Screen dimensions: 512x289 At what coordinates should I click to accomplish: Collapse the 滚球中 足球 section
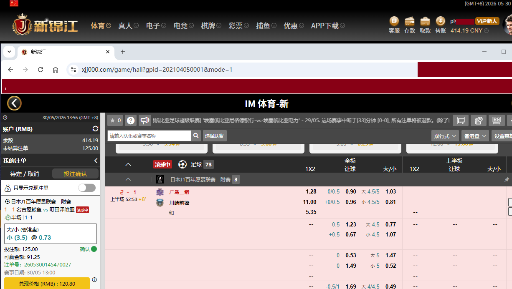pos(128,164)
